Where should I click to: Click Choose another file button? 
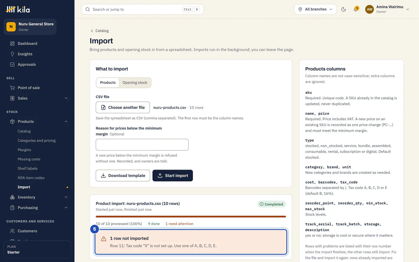tap(123, 107)
